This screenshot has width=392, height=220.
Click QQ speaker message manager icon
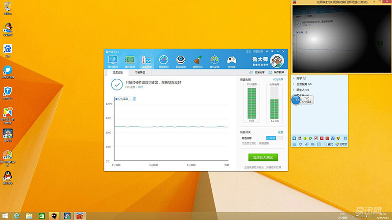pos(307,144)
